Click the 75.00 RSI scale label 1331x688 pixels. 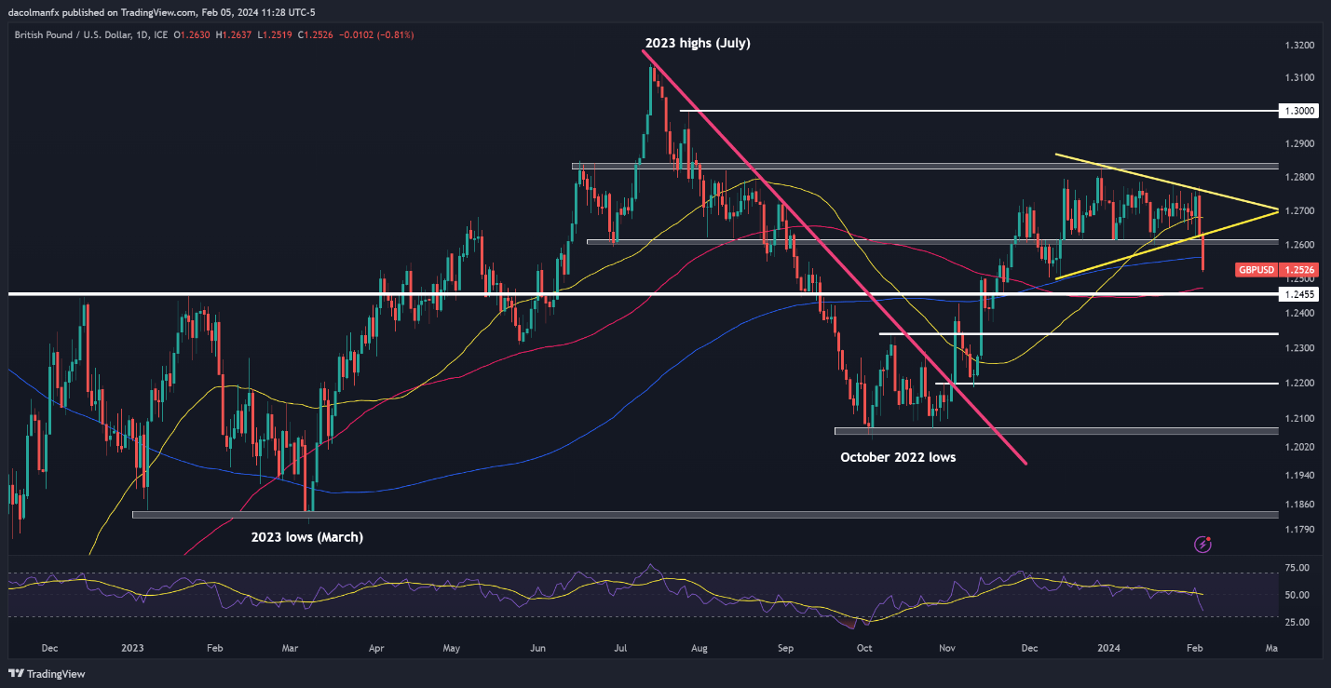pos(1297,568)
